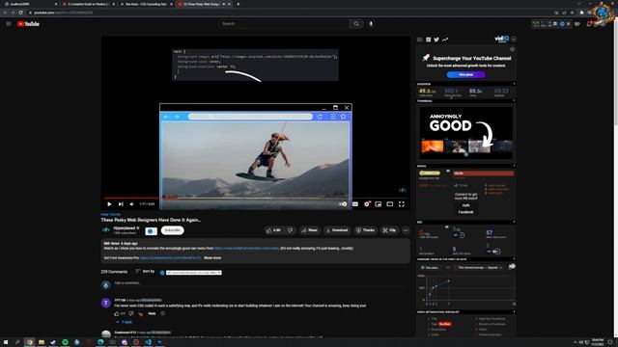
Task: Open vidIQ grid dashboard icon
Action: [428, 40]
